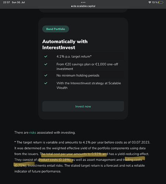The width and height of the screenshot is (166, 184).
Task: Tap the lock icon in address bar
Action: coord(72,6)
